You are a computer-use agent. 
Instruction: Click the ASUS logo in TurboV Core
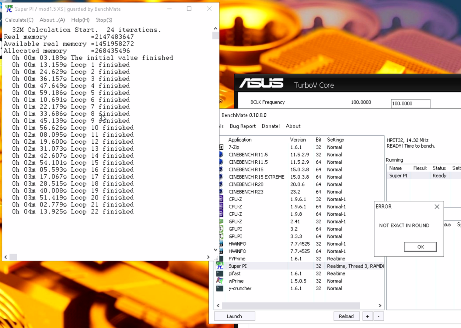[261, 83]
